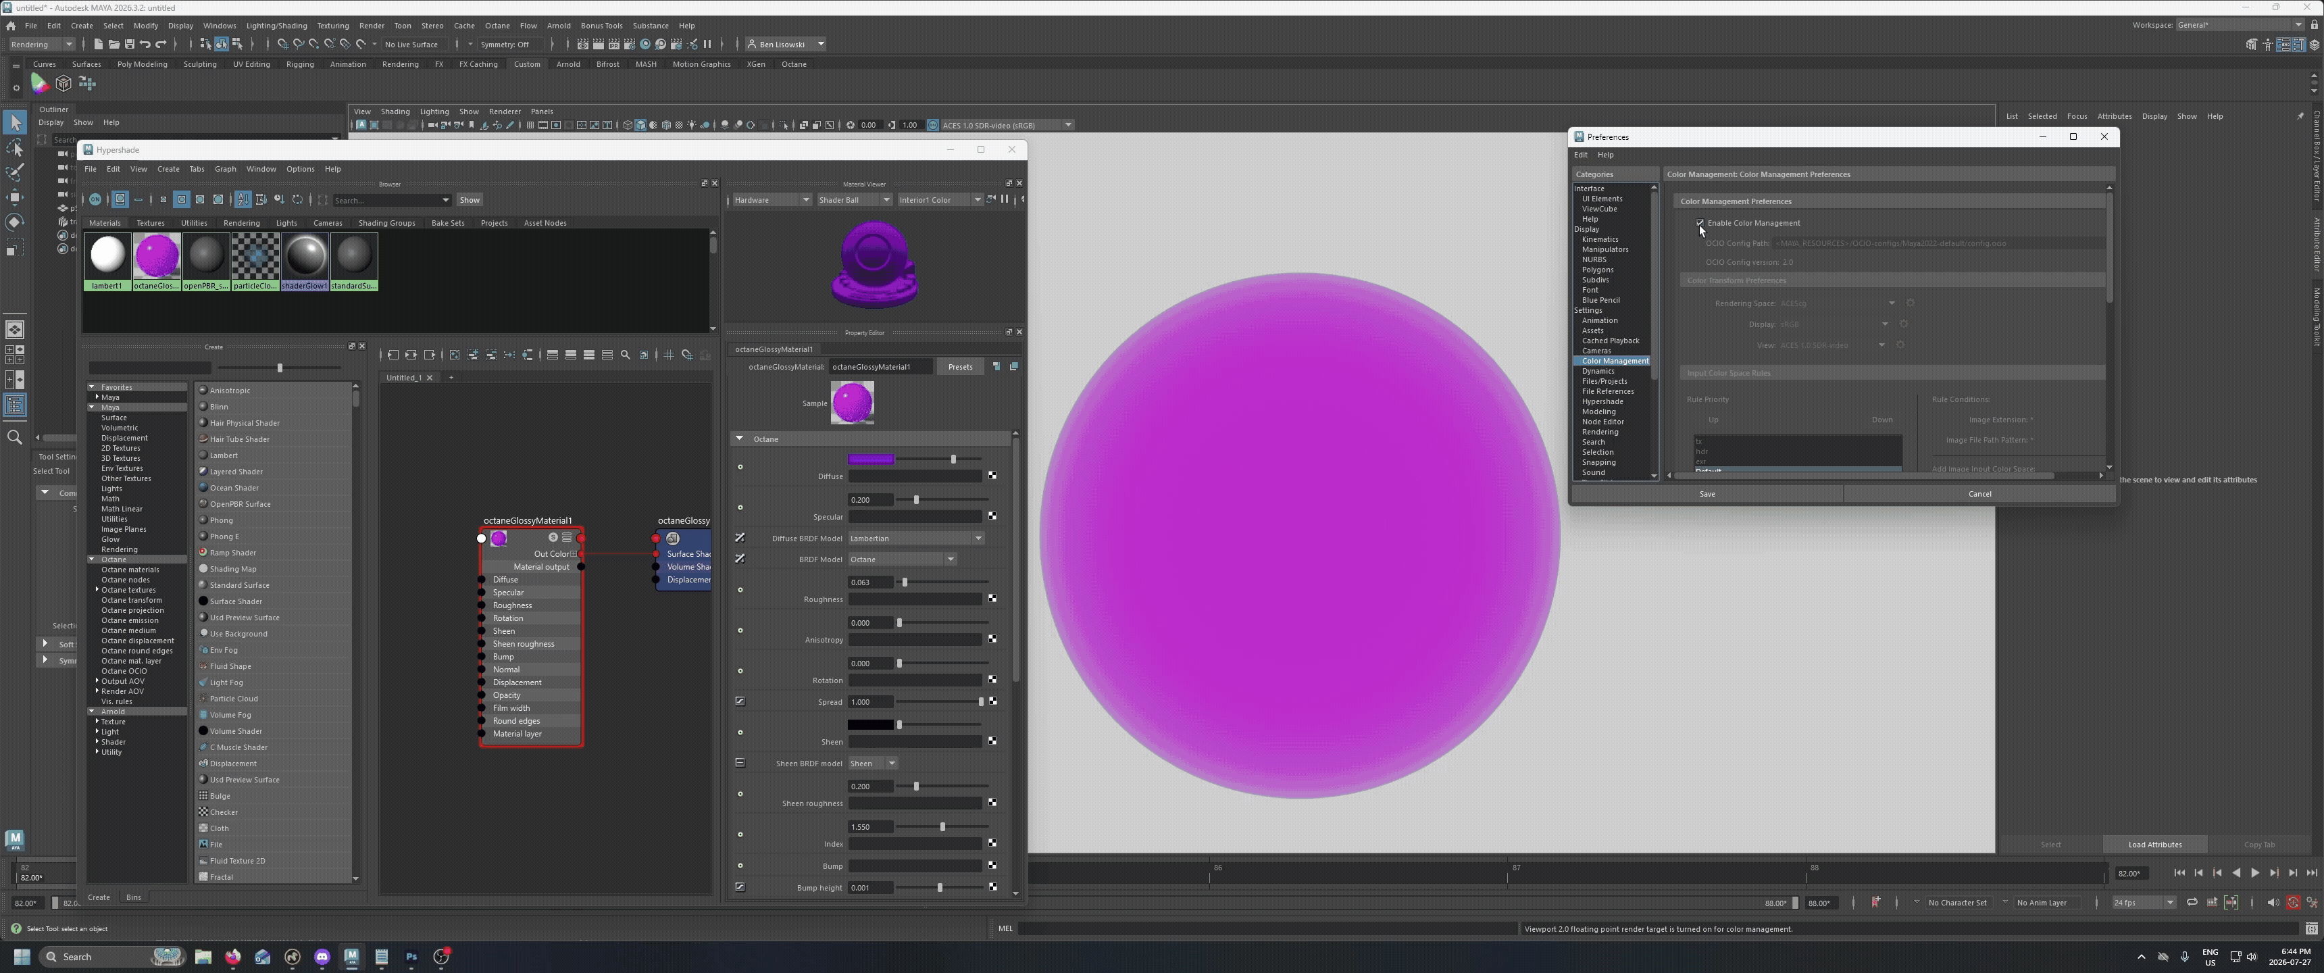The width and height of the screenshot is (2324, 973).
Task: Jump to the start of the playback range
Action: 2179,873
